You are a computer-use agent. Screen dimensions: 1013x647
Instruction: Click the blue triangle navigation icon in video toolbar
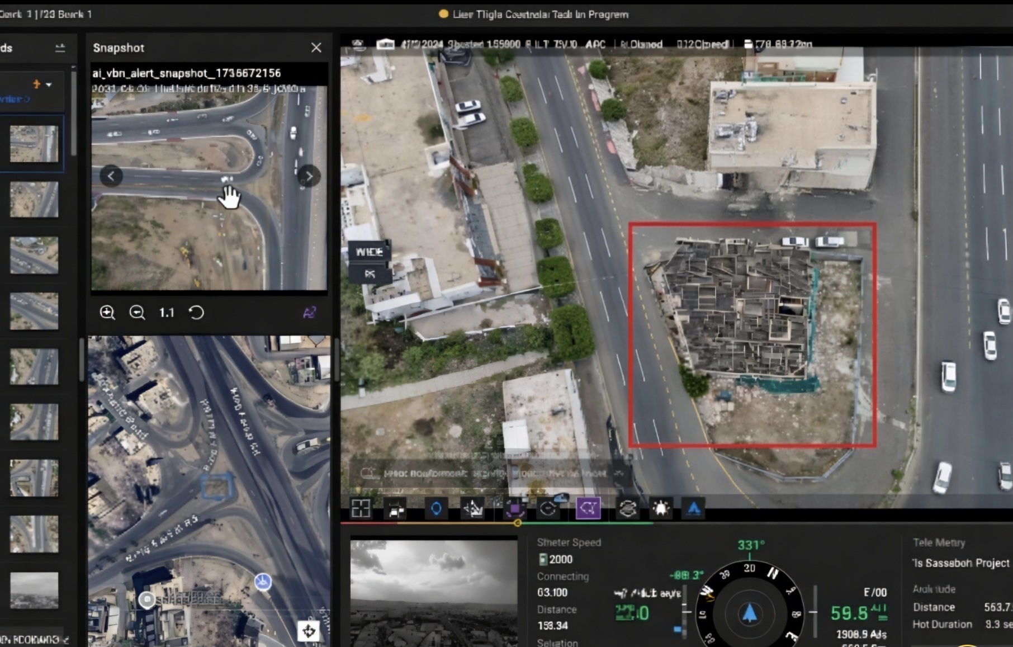tap(694, 508)
